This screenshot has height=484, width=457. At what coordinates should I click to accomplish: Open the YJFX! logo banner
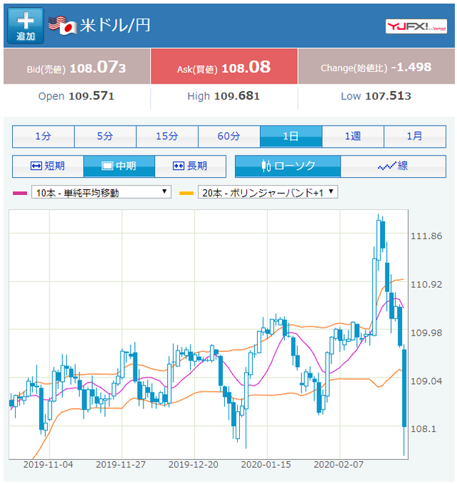pos(416,26)
